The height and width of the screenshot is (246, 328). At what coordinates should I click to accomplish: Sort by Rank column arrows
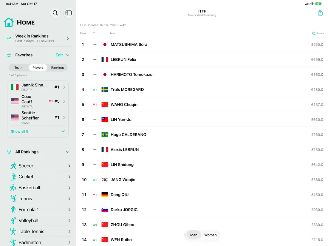tap(94, 33)
